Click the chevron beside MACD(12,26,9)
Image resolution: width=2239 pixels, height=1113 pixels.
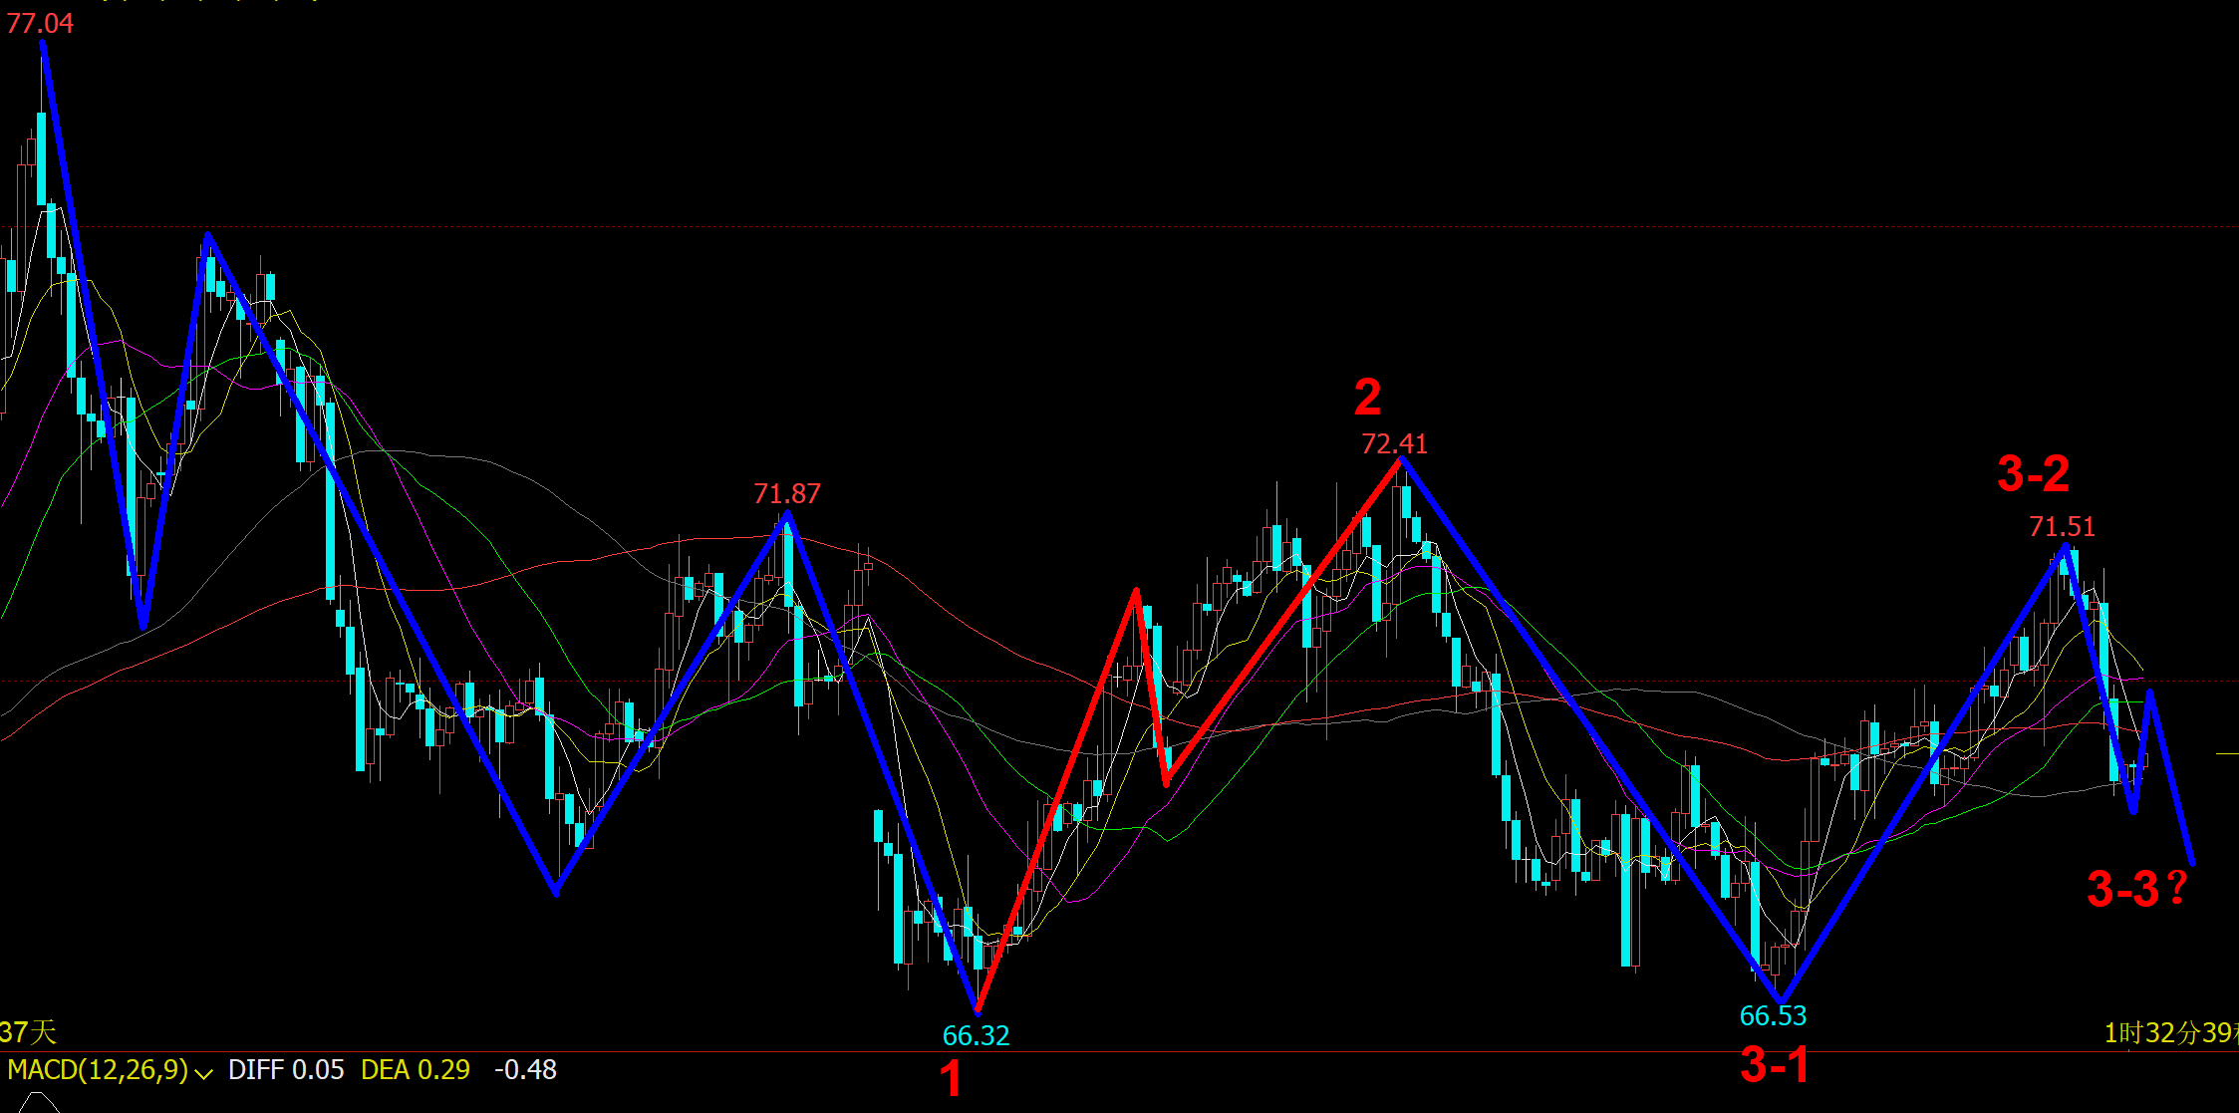204,1073
